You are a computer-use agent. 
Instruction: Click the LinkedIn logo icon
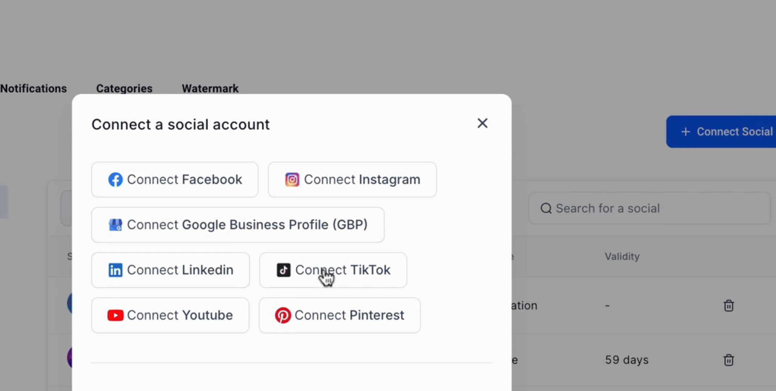click(115, 270)
